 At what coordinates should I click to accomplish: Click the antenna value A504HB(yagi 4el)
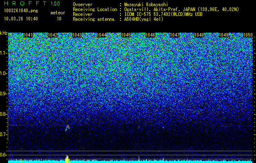144,19
